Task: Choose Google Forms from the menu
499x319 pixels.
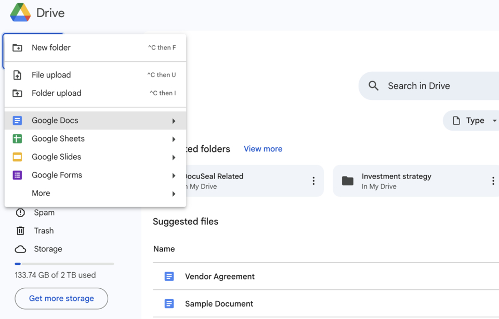Action: [x=95, y=175]
